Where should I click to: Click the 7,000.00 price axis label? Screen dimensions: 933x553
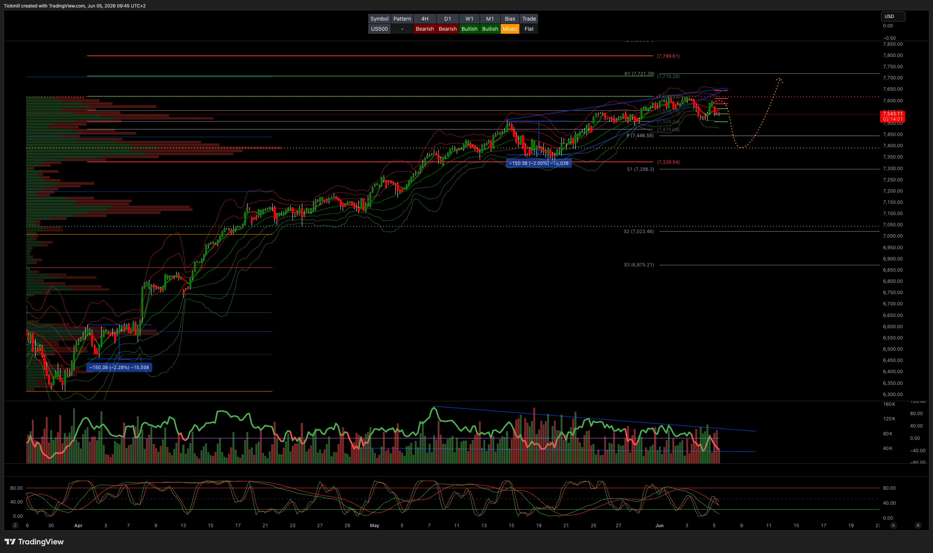pos(893,236)
